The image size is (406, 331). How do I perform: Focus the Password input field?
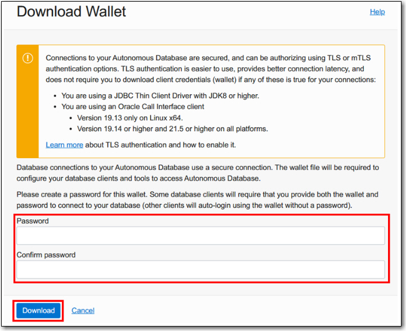point(200,236)
